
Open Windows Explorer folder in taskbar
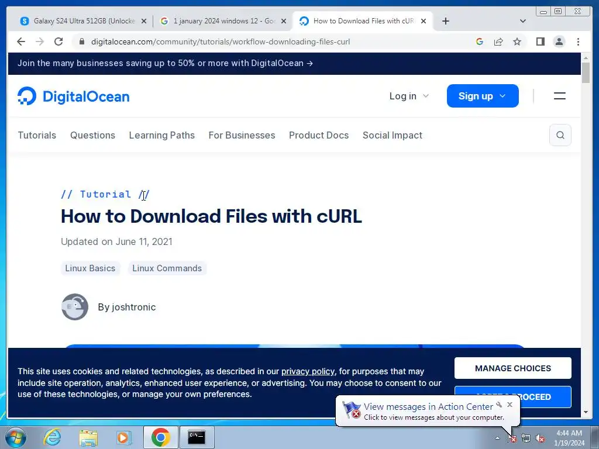(88, 437)
